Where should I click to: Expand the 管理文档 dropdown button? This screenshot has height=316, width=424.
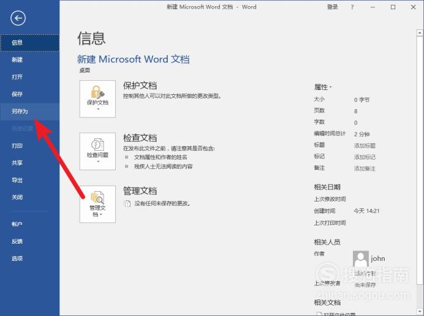[97, 204]
